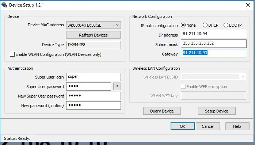255x145 pixels.
Task: Click the IP address field
Action: point(213,34)
